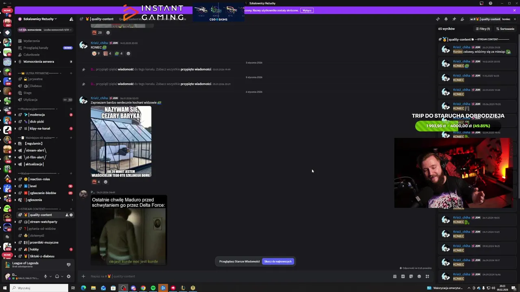Open the emoji picker icon
The height and width of the screenshot is (292, 520).
[419, 277]
